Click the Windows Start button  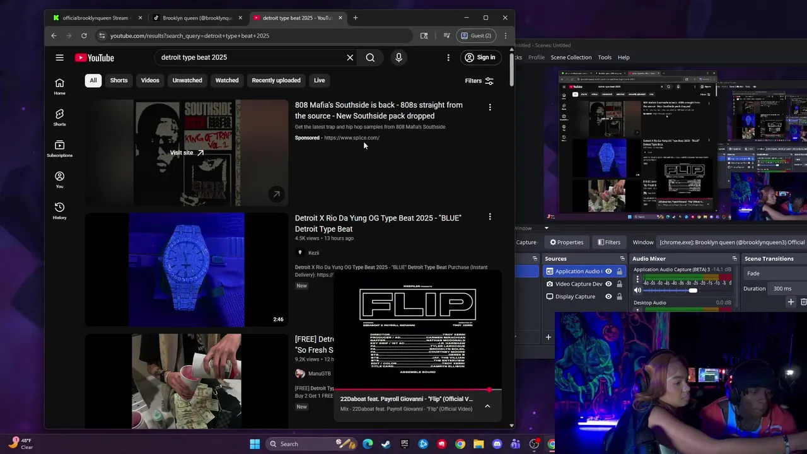click(255, 444)
